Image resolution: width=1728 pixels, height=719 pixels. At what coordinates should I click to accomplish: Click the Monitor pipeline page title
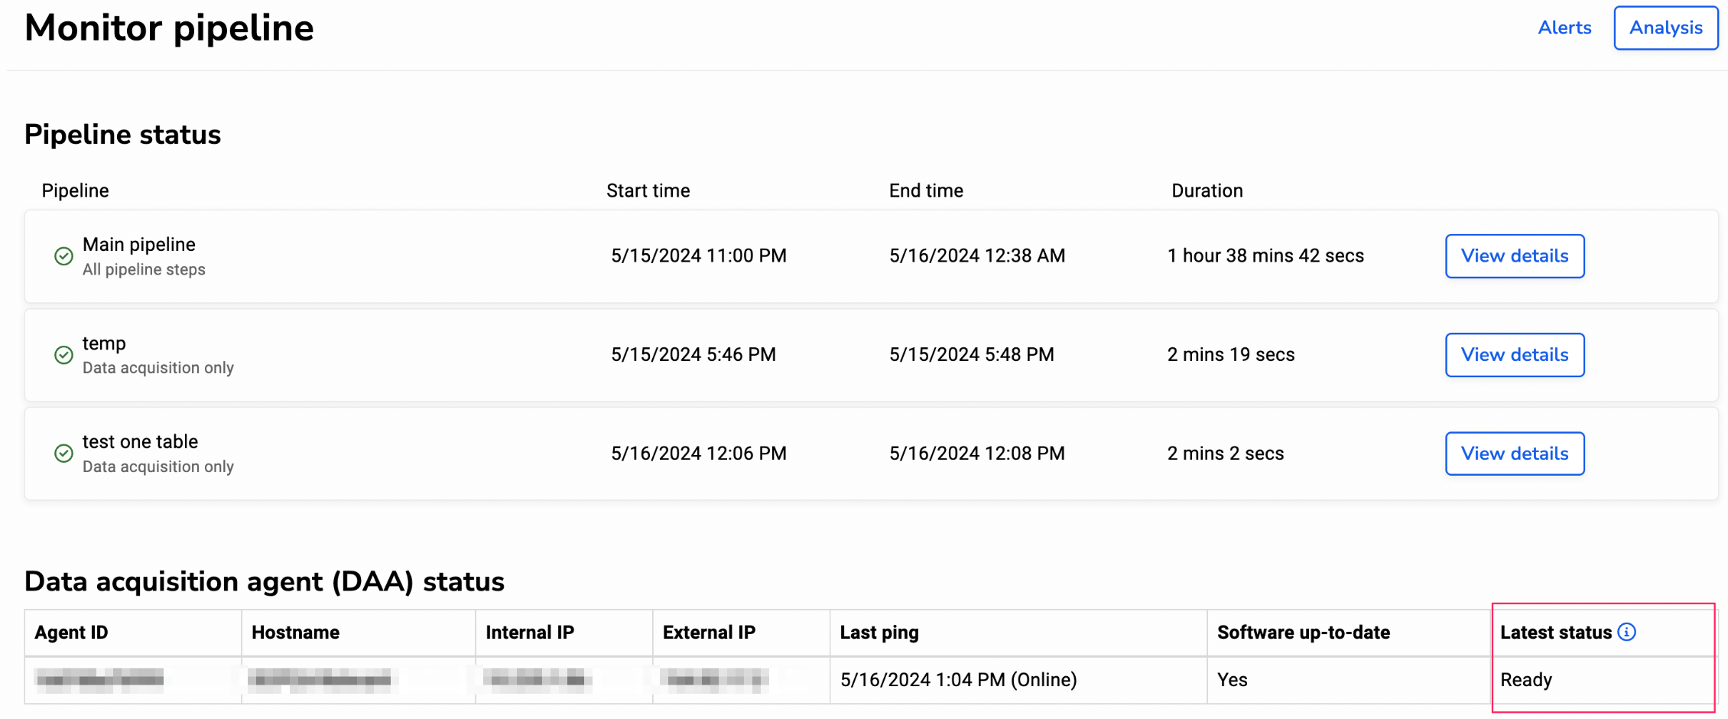pyautogui.click(x=169, y=28)
